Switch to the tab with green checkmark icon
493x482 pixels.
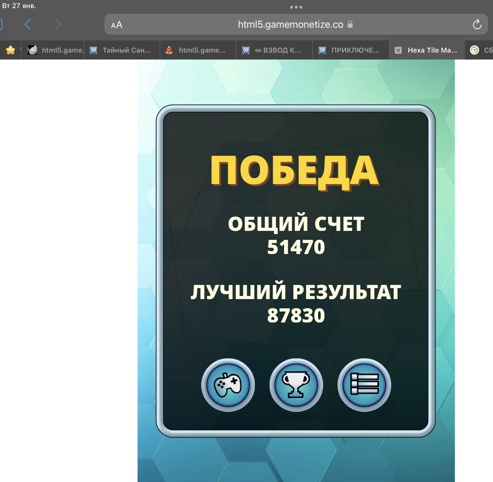tap(479, 50)
